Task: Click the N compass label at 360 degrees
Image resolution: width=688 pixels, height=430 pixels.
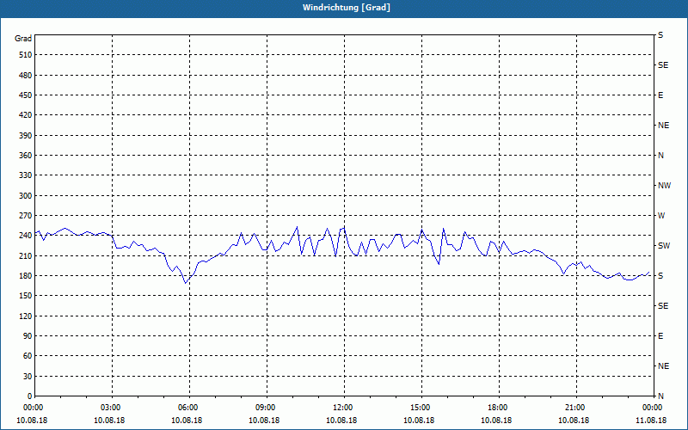Action: 660,156
